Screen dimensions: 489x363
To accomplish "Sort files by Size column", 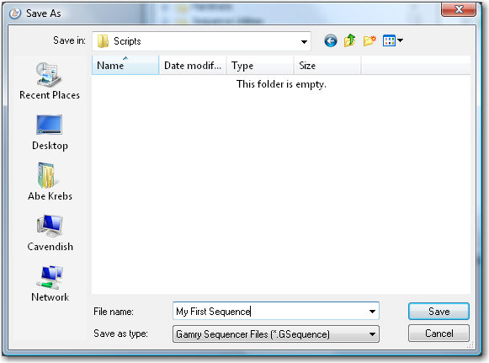I will click(327, 65).
